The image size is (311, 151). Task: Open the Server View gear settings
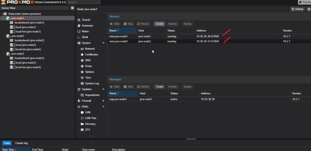(72, 8)
